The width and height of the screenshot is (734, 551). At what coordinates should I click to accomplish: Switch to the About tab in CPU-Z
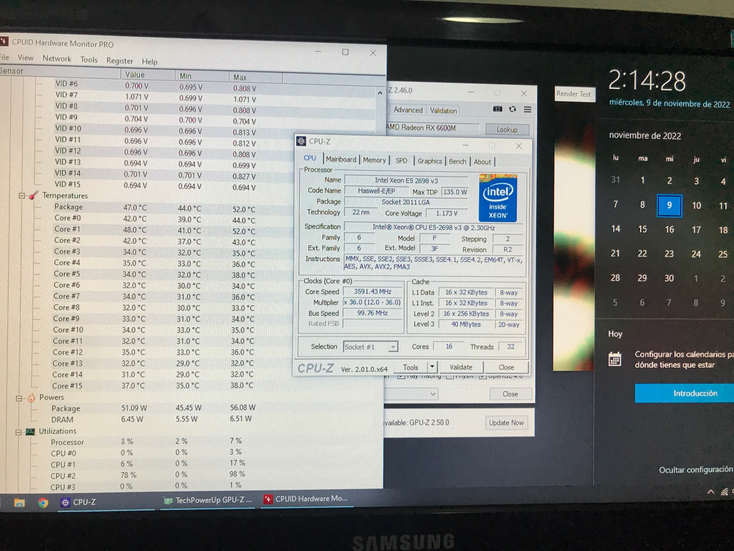pyautogui.click(x=482, y=162)
